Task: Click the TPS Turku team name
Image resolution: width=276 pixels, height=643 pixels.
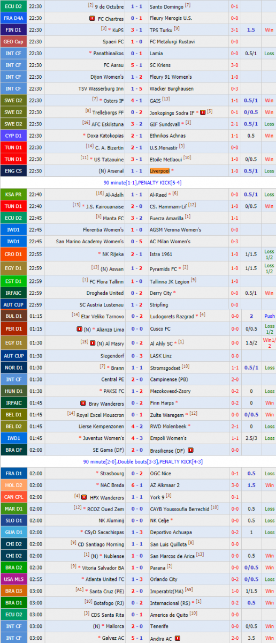Action: click(161, 30)
